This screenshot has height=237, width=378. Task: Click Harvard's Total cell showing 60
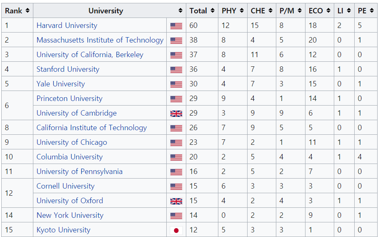pos(193,25)
